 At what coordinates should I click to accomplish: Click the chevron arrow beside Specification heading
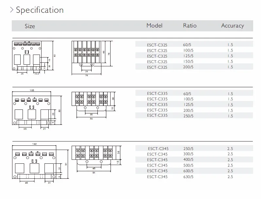click(x=12, y=10)
